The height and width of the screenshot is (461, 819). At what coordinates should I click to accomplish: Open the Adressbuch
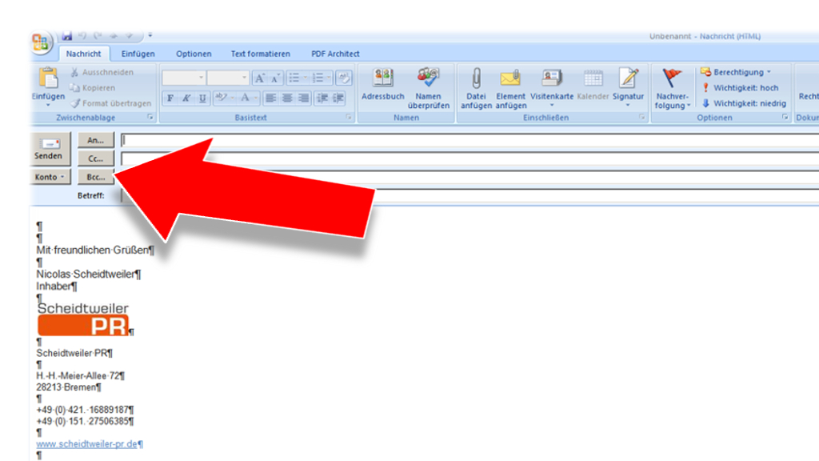(x=383, y=85)
